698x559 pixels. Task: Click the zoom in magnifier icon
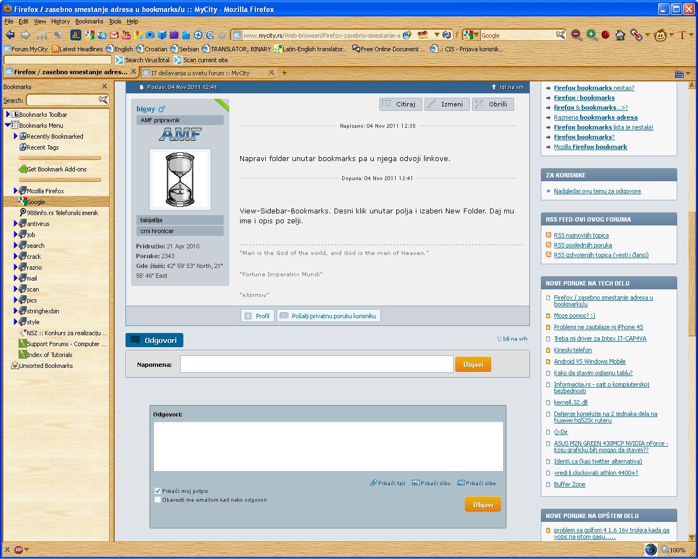[x=592, y=35]
